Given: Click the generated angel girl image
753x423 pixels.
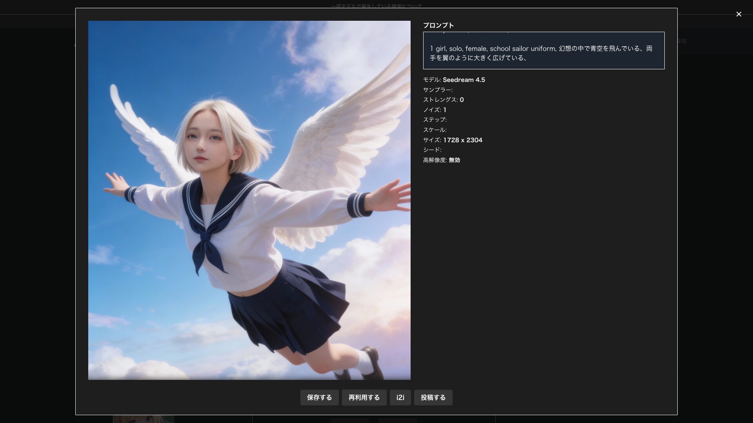Looking at the screenshot, I should click(249, 200).
